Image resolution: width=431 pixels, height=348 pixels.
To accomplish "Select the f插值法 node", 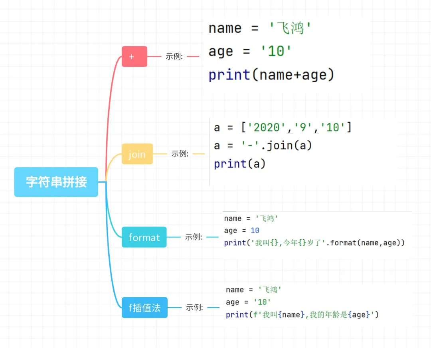I will (x=144, y=308).
